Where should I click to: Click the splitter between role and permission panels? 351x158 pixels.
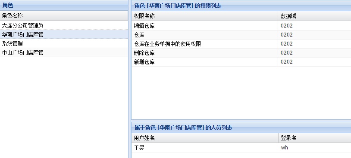[130, 79]
